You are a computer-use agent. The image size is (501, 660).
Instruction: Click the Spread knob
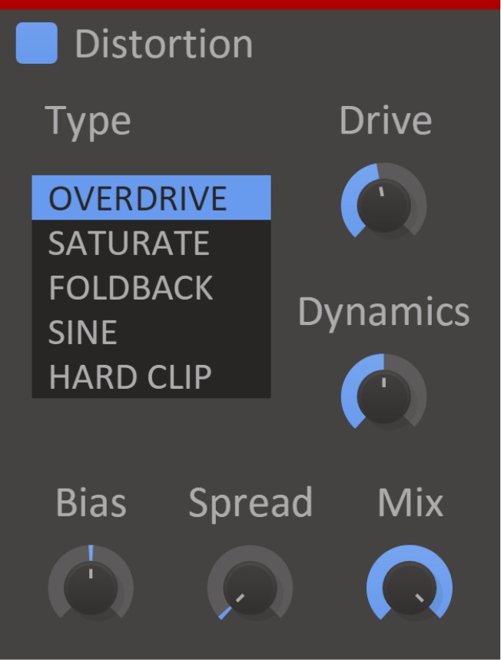250,588
